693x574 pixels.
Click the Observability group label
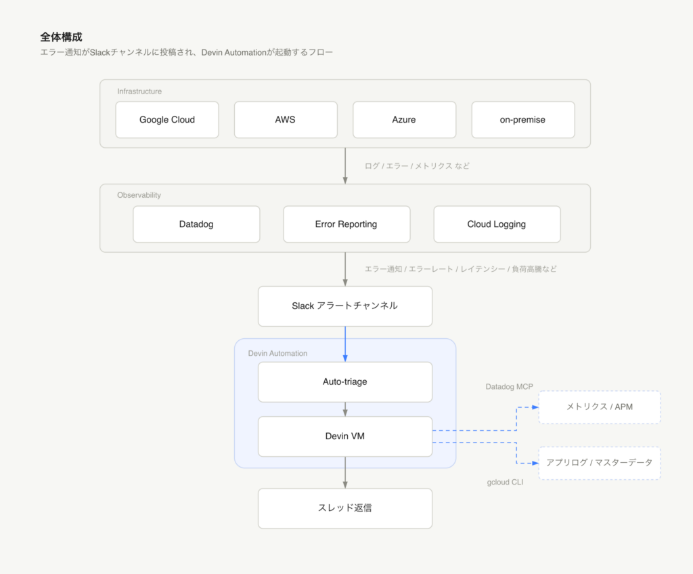(139, 195)
